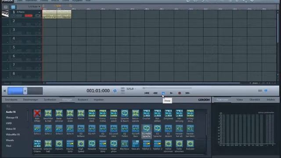
Task: Select the High Speed effect
Action: coord(81,144)
